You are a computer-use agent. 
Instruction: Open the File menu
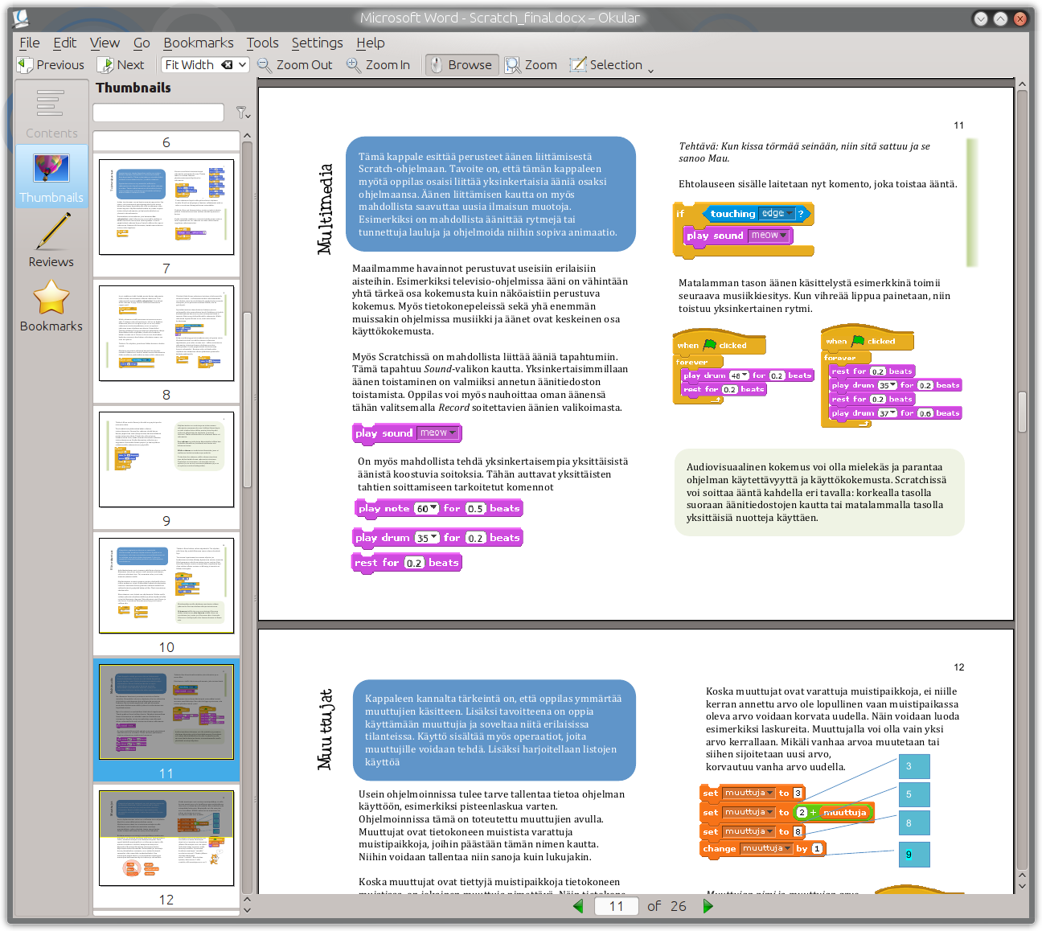[30, 43]
